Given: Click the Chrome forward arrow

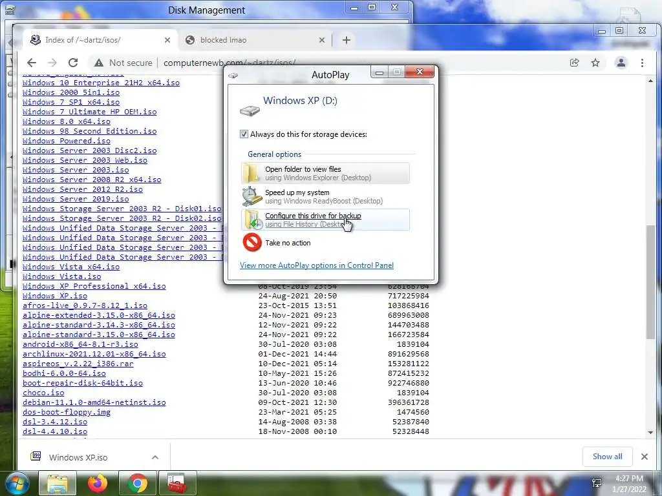Looking at the screenshot, I should click(x=52, y=63).
